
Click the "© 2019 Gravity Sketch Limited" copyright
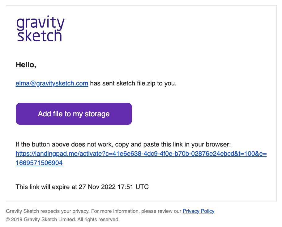coord(41,220)
